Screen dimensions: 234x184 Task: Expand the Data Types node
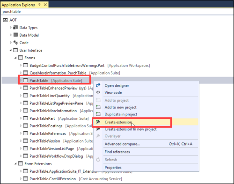click(x=11, y=27)
